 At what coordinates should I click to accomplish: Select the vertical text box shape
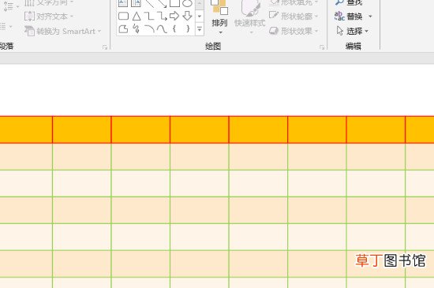pyautogui.click(x=136, y=3)
